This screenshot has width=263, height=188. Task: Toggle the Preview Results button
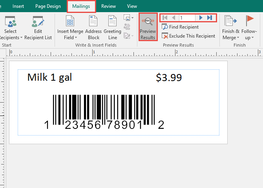[148, 27]
